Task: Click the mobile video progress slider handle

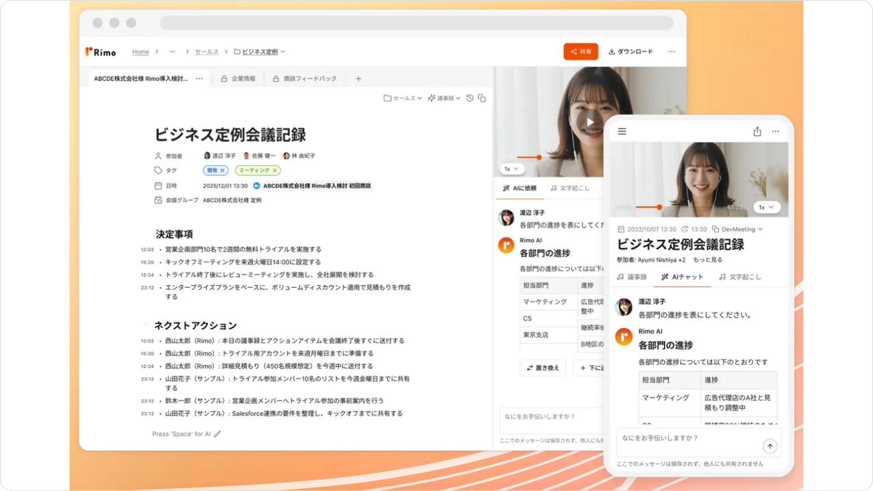Action: point(659,207)
